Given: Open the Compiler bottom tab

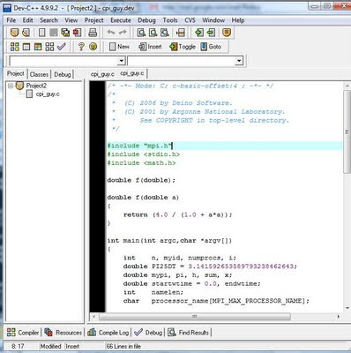Looking at the screenshot, I should point(23,333).
